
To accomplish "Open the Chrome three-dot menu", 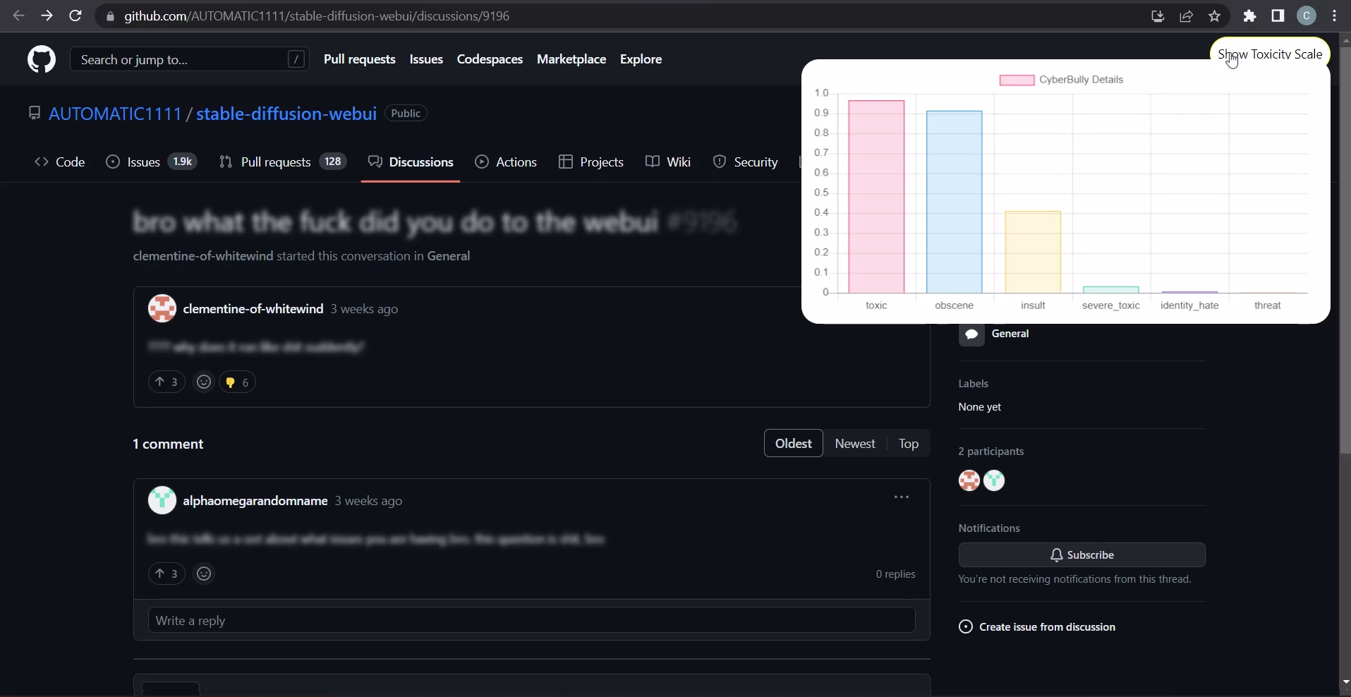I will (x=1334, y=16).
